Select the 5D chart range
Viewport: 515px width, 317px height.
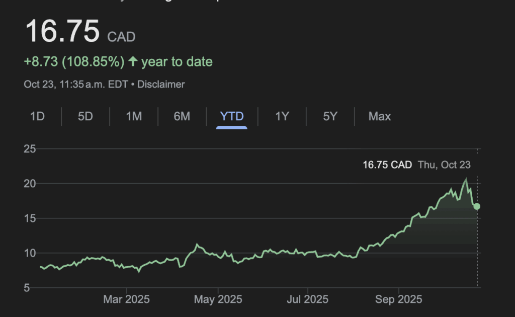(85, 117)
